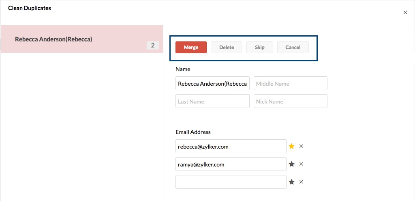The width and height of the screenshot is (415, 201).
Task: Click the Delete button
Action: point(227,48)
